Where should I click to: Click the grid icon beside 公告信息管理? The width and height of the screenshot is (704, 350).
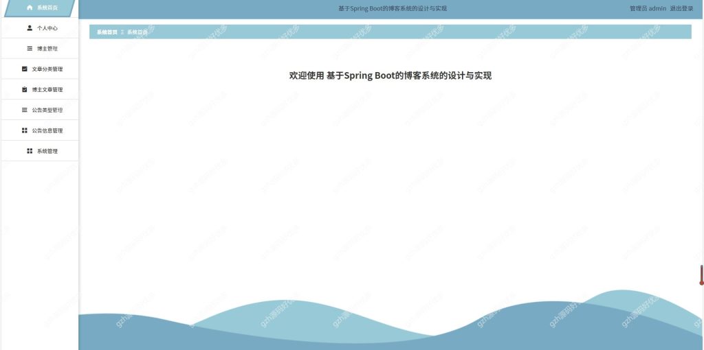click(x=25, y=130)
